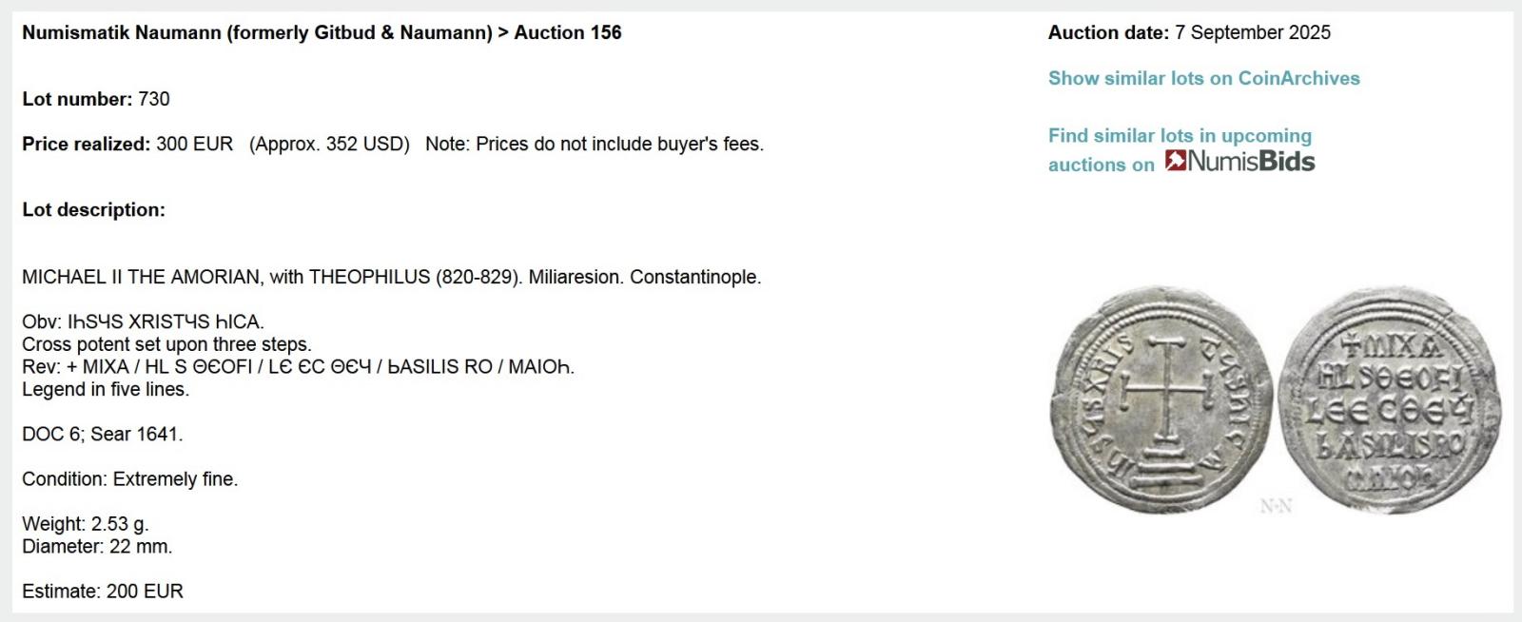Click the red NumisBids arrow icon
Image resolution: width=1522 pixels, height=622 pixels.
(x=1176, y=161)
